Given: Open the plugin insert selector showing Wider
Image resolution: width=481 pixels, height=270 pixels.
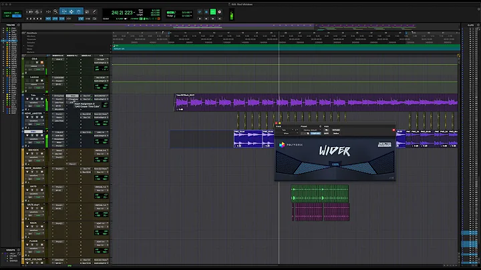Looking at the screenshot, I should 287,134.
